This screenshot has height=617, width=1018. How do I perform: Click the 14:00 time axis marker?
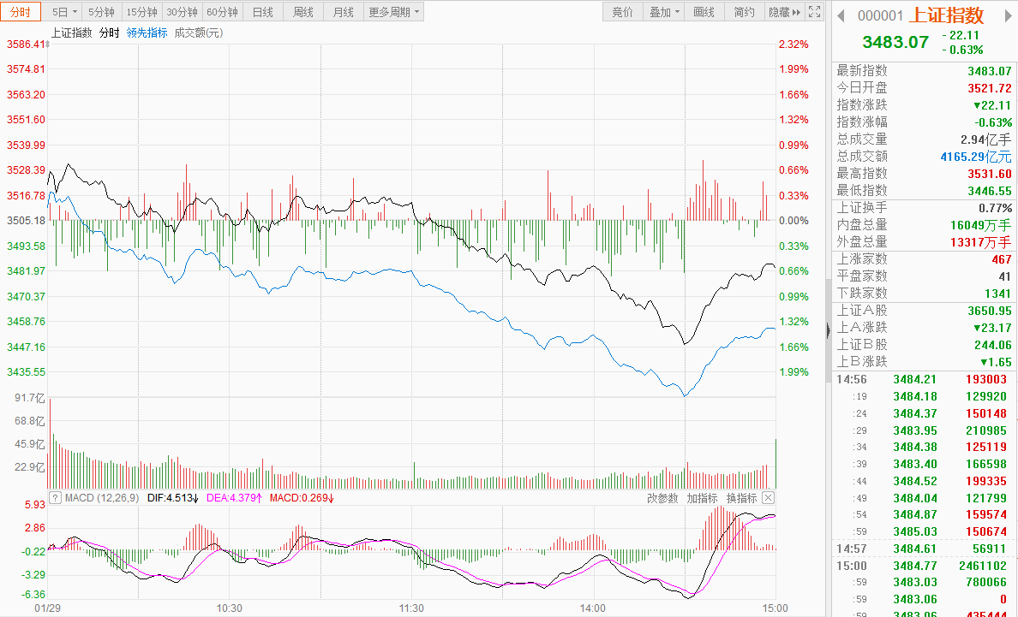point(593,608)
